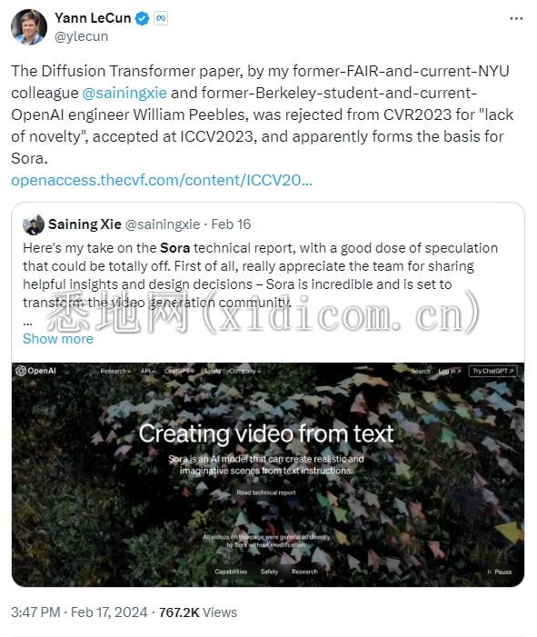Expand the API dropdown menu
Screen dimensions: 537x637
(x=148, y=371)
